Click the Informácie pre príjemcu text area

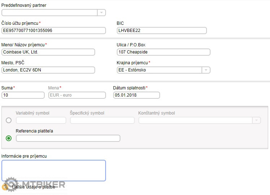(x=54, y=170)
